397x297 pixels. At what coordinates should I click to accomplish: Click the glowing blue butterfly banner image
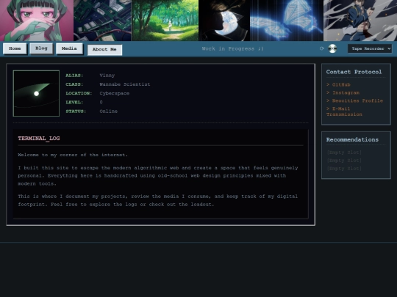pos(287,21)
